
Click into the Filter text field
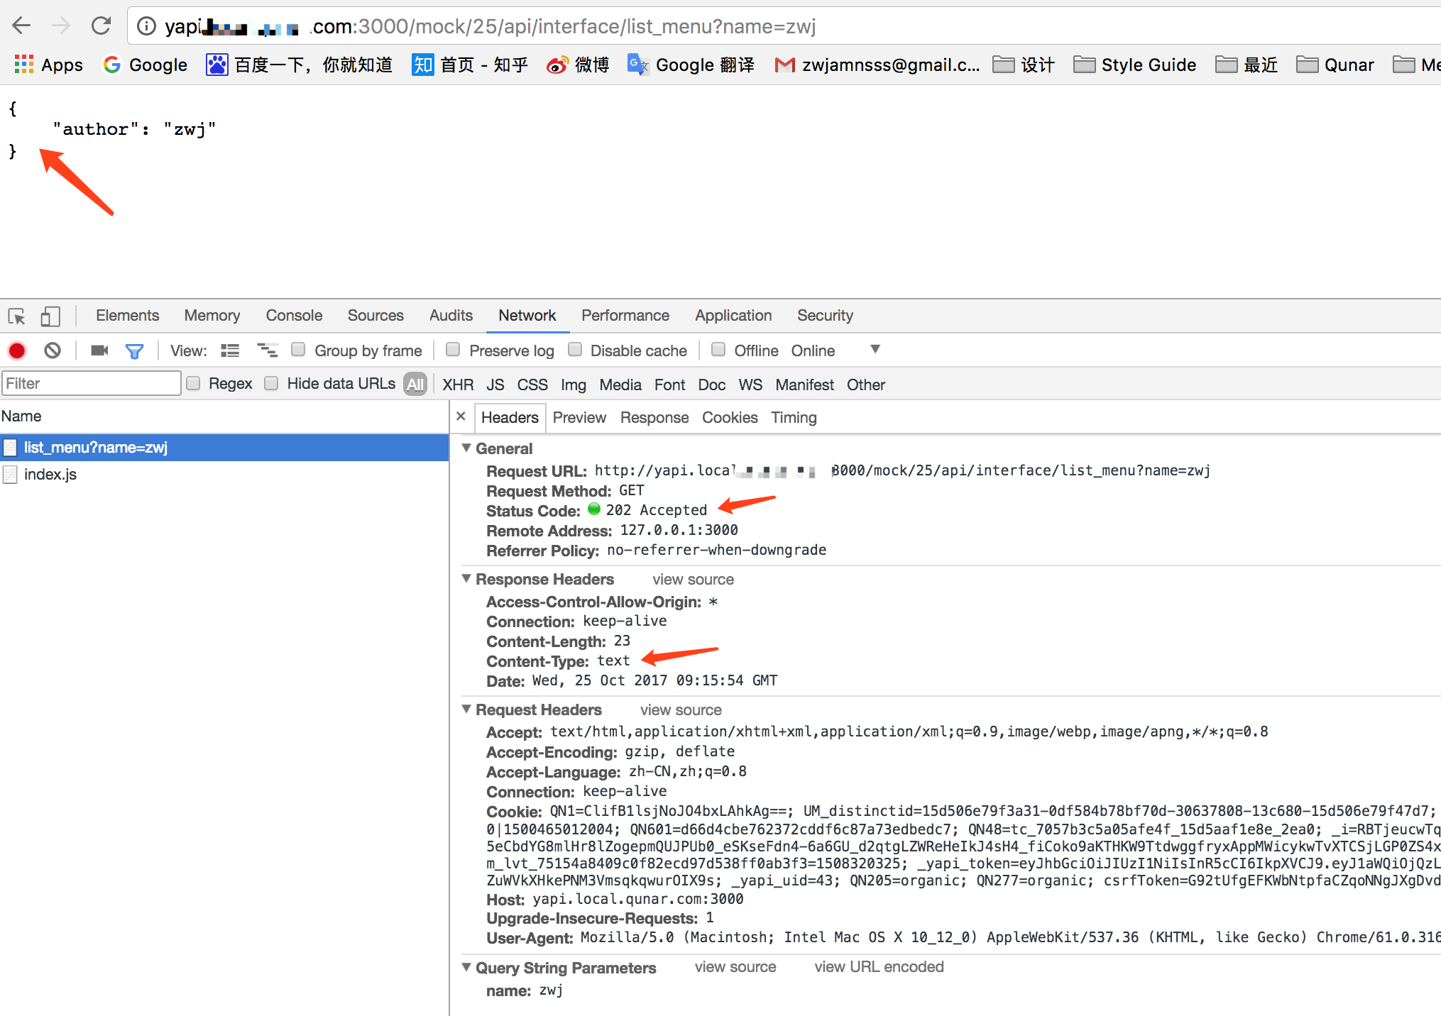tap(91, 384)
